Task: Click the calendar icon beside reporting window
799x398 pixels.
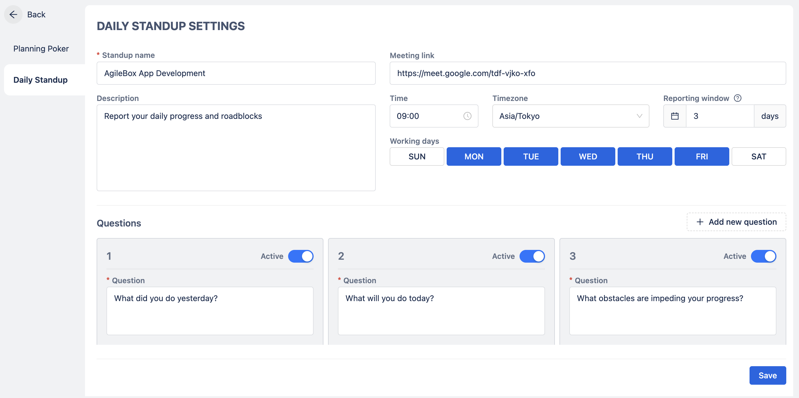Action: 675,116
